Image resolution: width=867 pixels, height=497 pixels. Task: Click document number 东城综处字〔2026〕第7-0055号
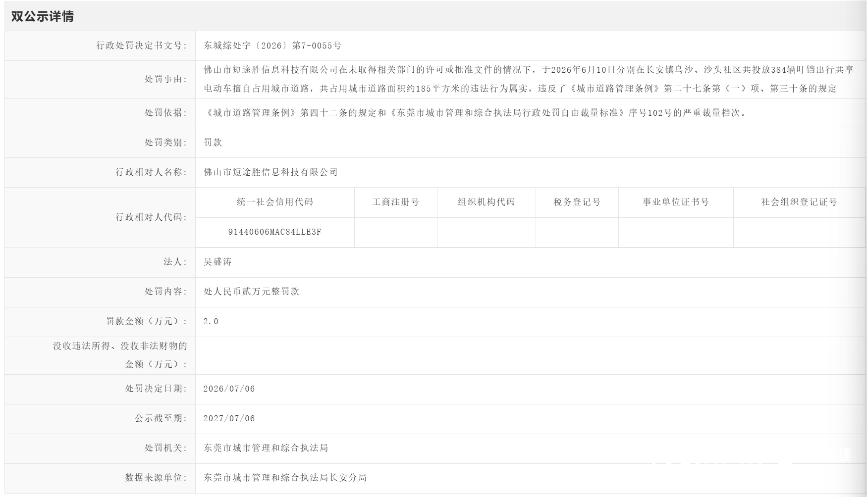click(272, 46)
